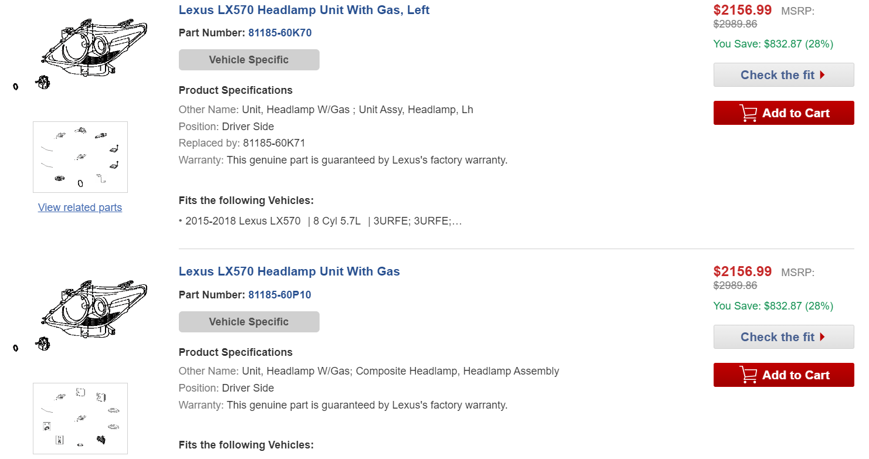
Task: Open the View related parts link
Action: (80, 208)
